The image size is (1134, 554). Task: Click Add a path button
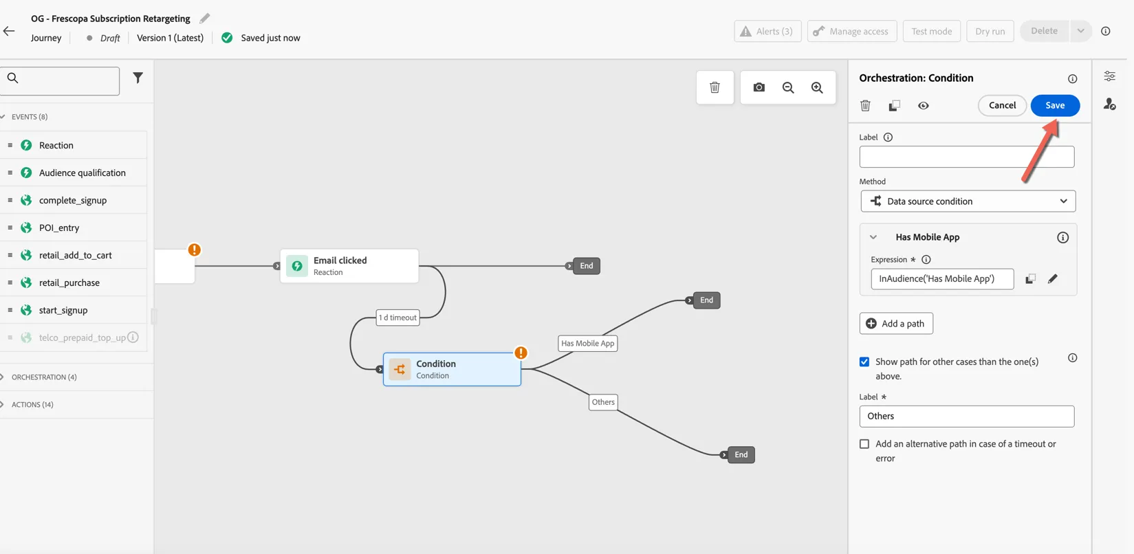(x=895, y=324)
